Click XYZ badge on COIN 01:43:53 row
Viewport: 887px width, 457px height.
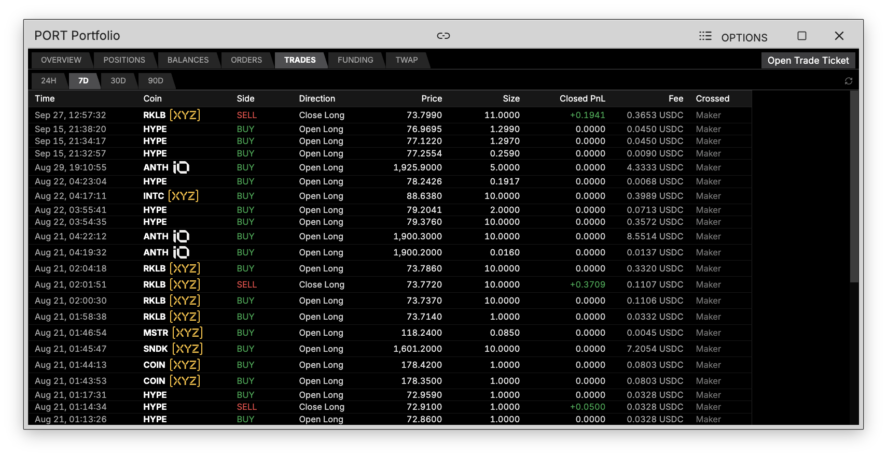[x=185, y=381]
